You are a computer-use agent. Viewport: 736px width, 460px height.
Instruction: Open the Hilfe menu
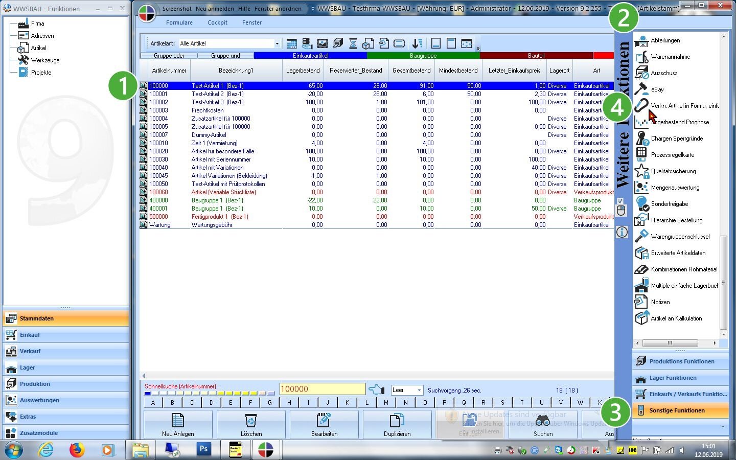coord(244,9)
